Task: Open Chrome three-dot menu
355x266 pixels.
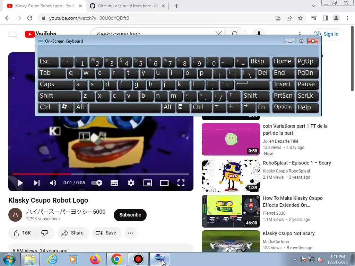Action: coord(347,18)
